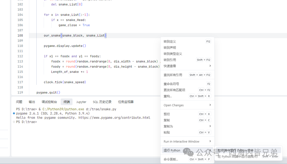Choose 粘贴 from the context menu

coord(187,132)
